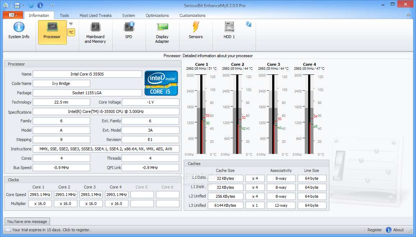
Task: Open the SPD memory info
Action: tap(129, 31)
